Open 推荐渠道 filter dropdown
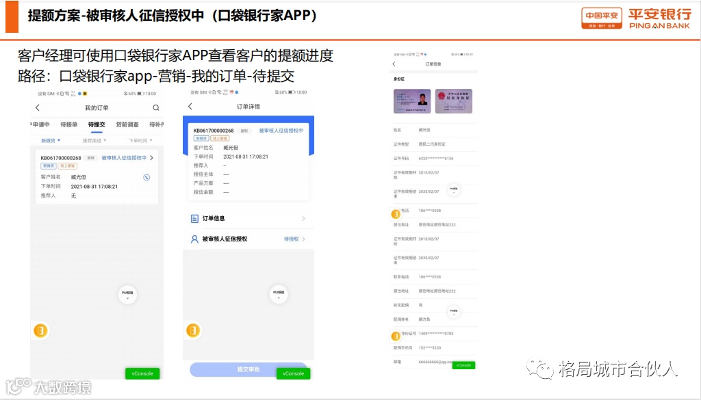Screen dimensions: 701x400 94,141
